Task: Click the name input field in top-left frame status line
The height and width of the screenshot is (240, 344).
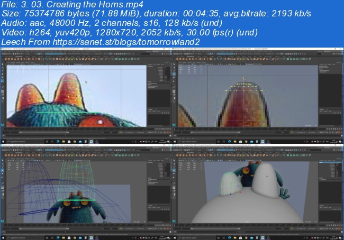Action: [143, 54]
